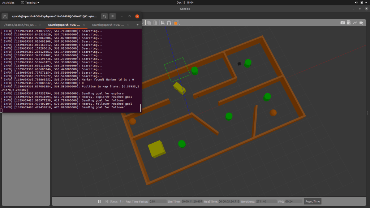Viewport: 370px width, 208px height.
Task: Select the align tool in Gazebo toolbar
Action: (163, 23)
